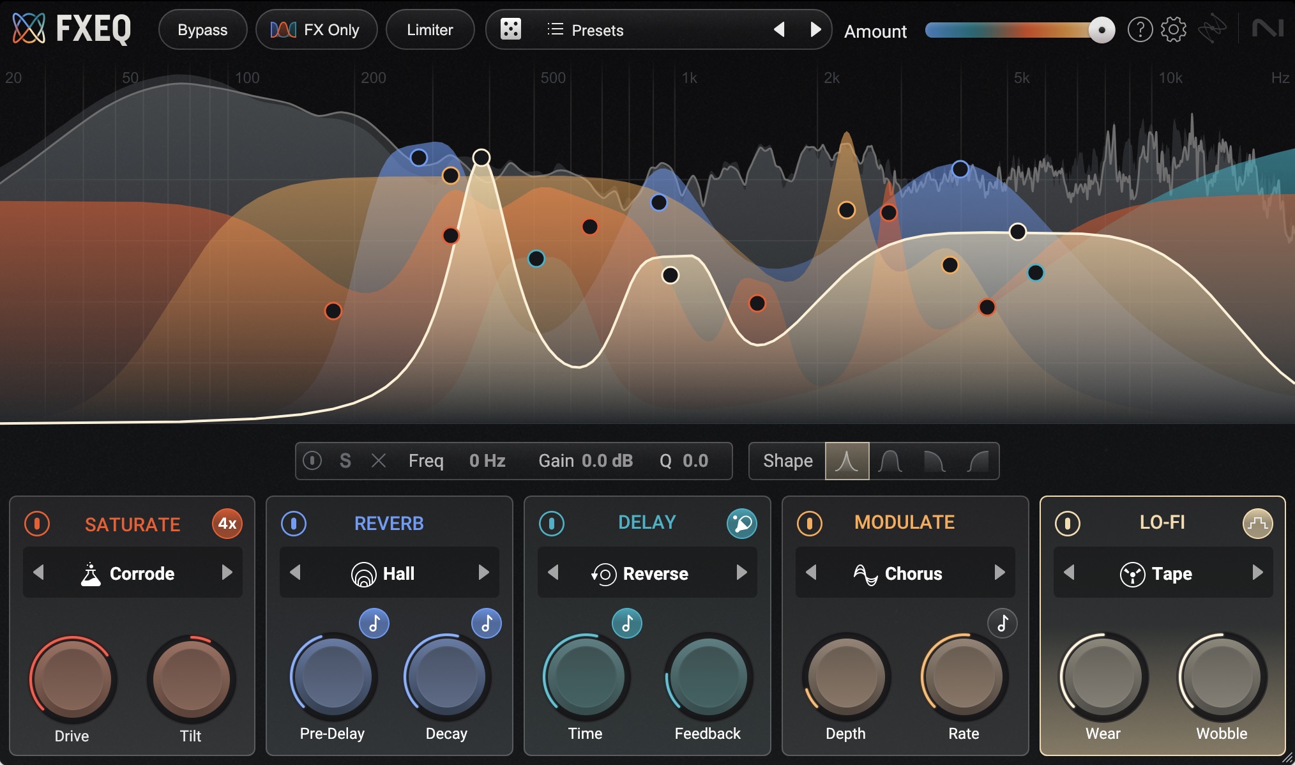The height and width of the screenshot is (765, 1295).
Task: Click next arrow to change Hall reverb type
Action: coord(483,573)
